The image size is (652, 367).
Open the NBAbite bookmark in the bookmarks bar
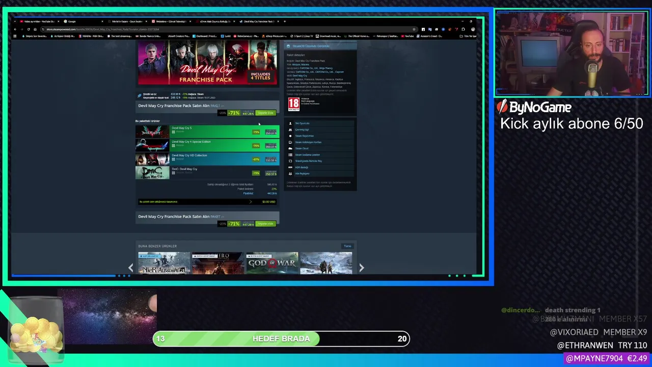(91, 36)
